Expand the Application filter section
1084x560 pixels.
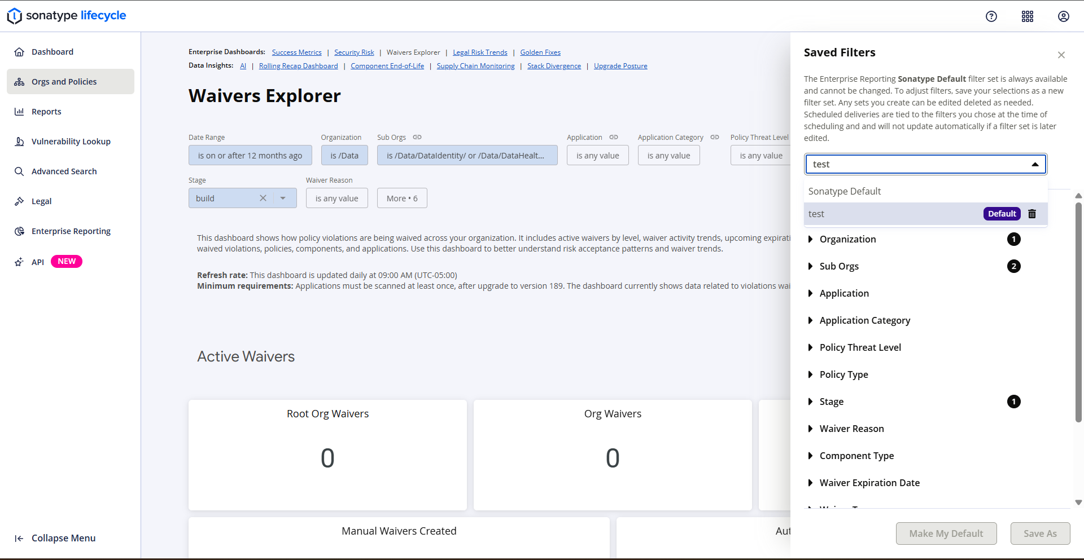click(x=912, y=293)
